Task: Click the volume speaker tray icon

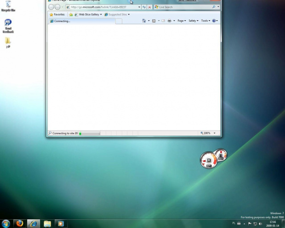Action: (261, 224)
